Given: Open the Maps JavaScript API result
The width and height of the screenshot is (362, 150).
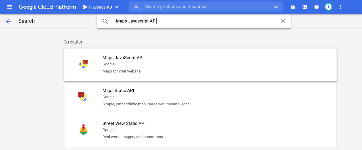Looking at the screenshot, I should pyautogui.click(x=200, y=65).
